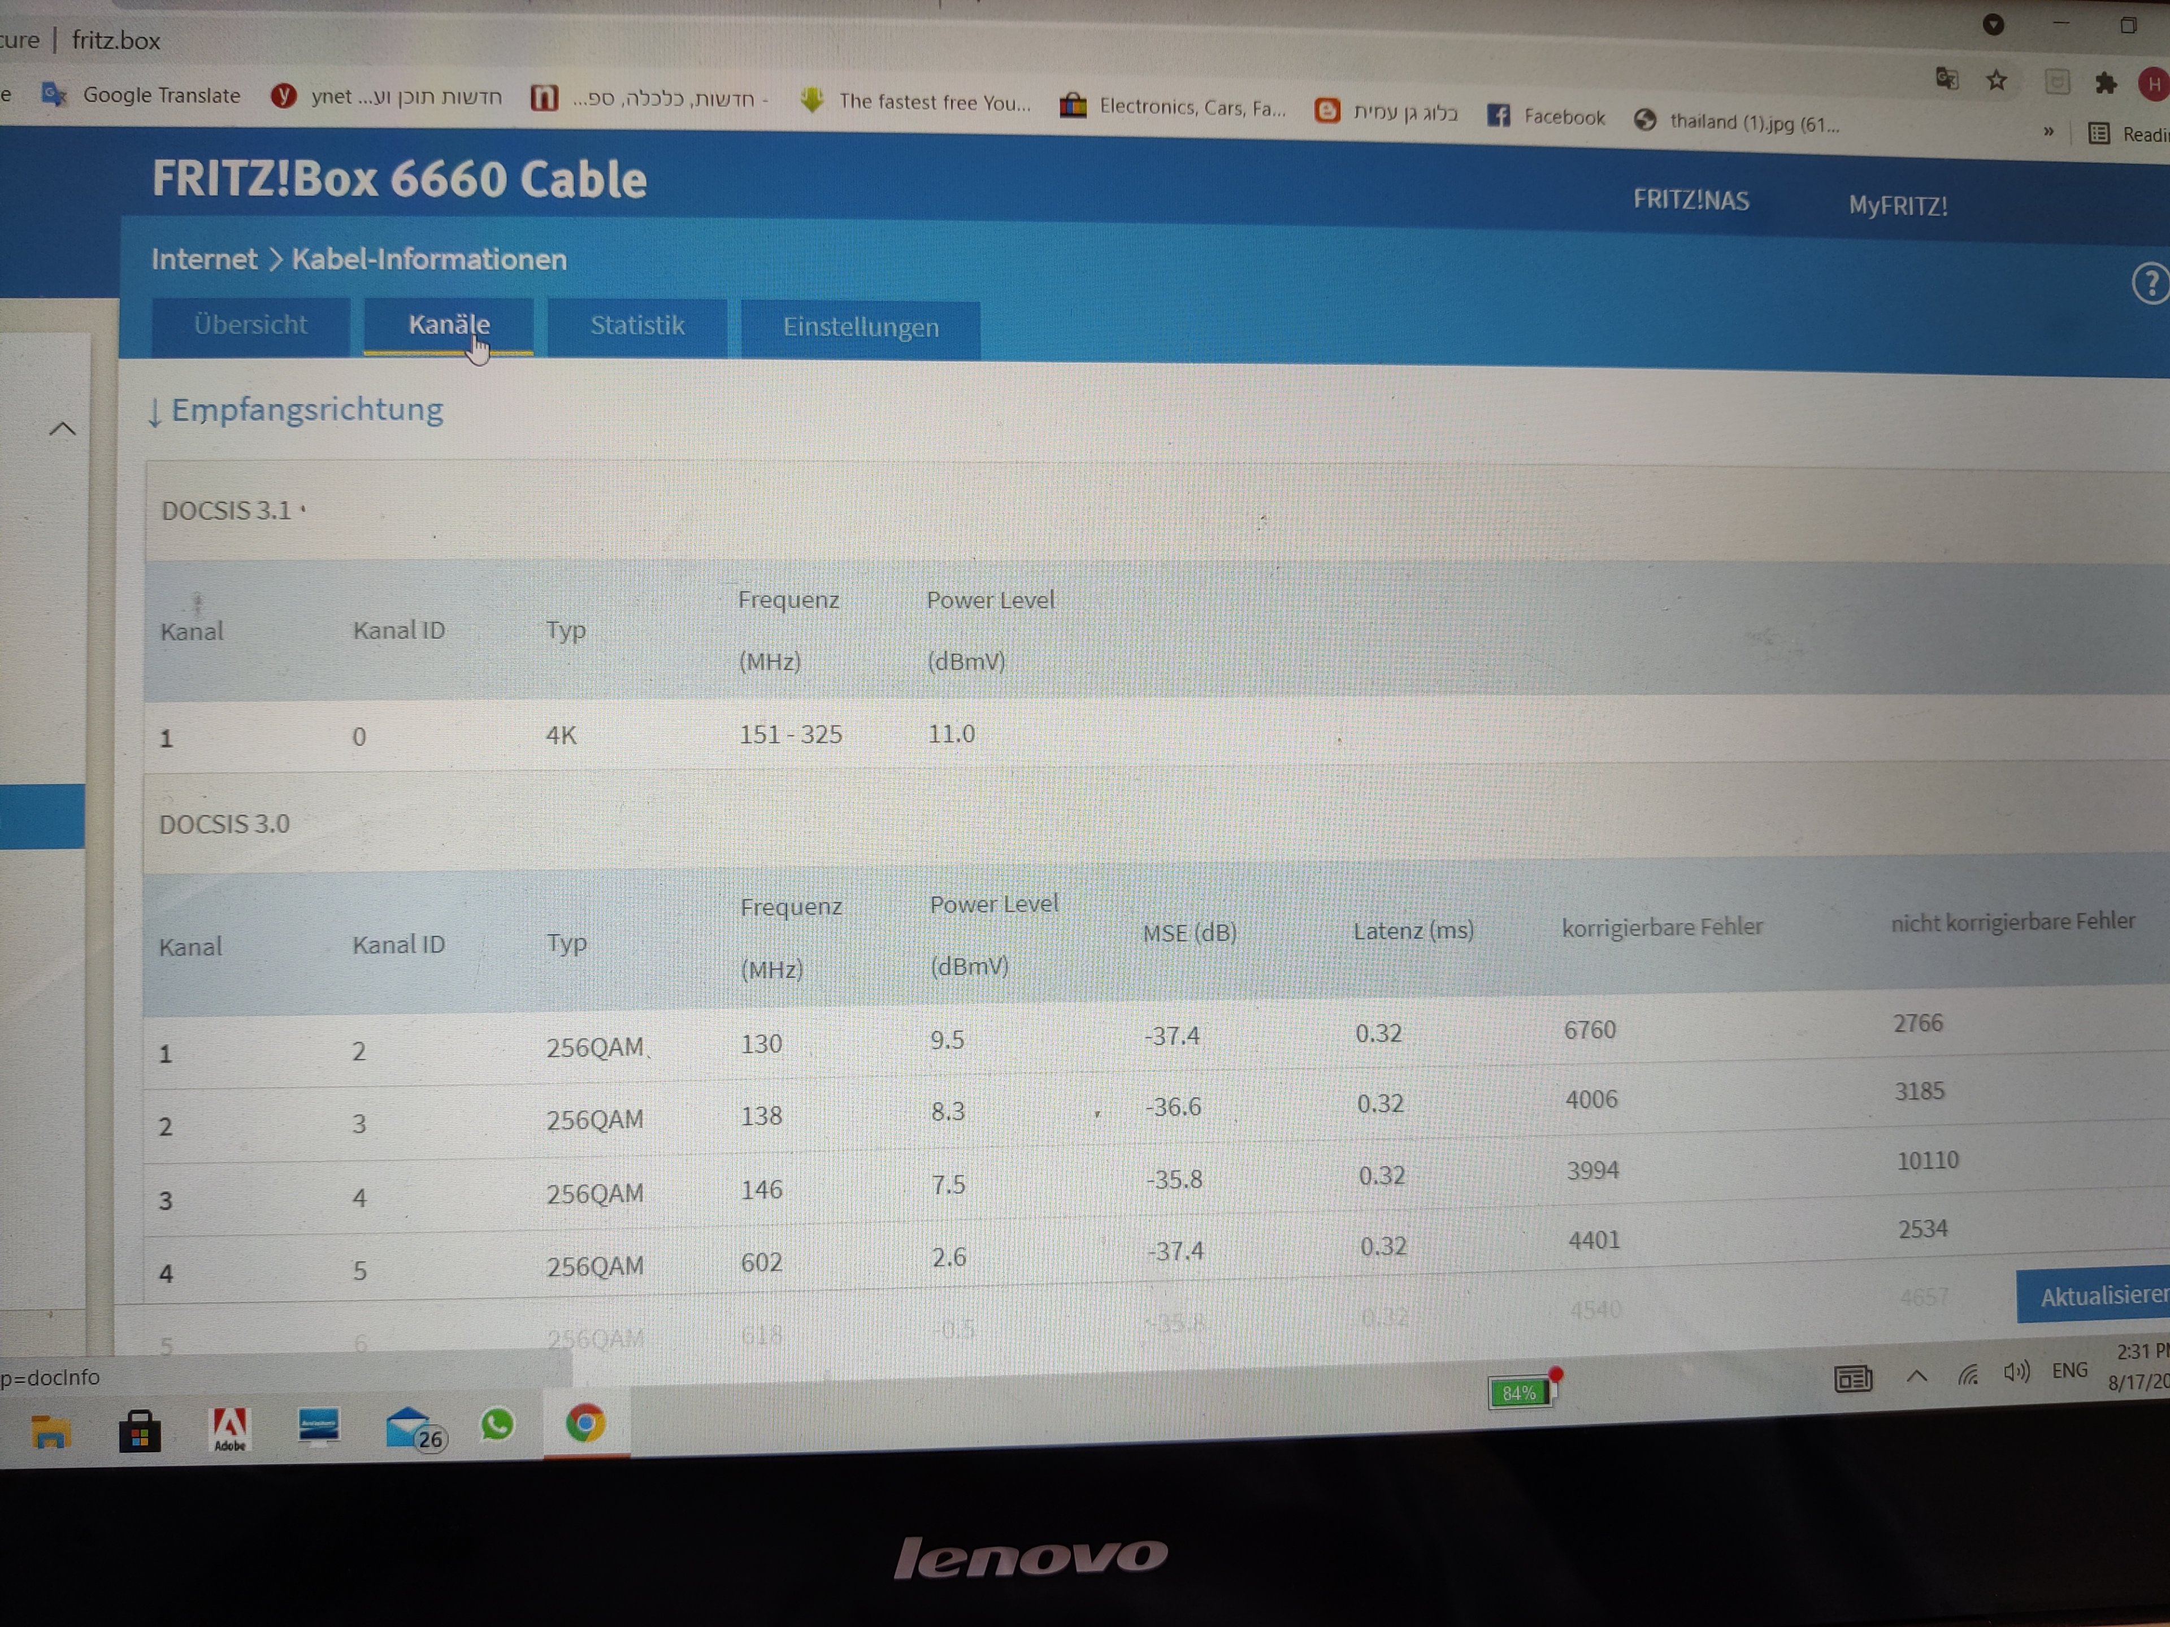Show hidden system tray icons

[x=1916, y=1376]
